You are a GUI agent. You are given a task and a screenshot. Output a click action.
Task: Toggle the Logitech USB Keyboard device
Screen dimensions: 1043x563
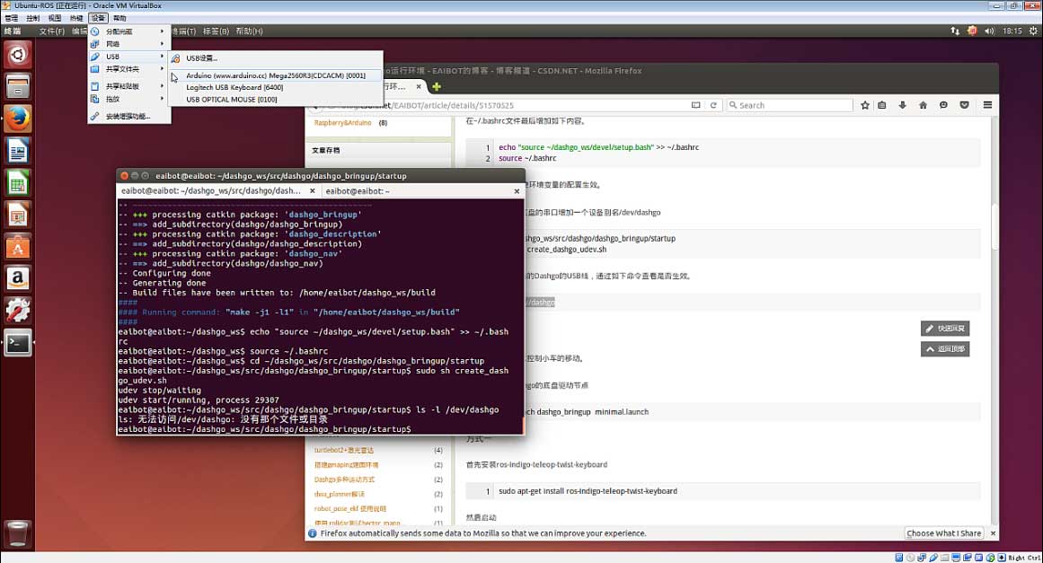pos(234,88)
